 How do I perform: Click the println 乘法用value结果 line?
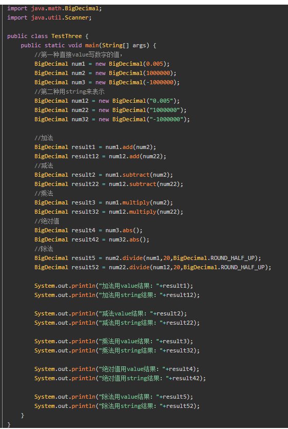click(x=114, y=342)
